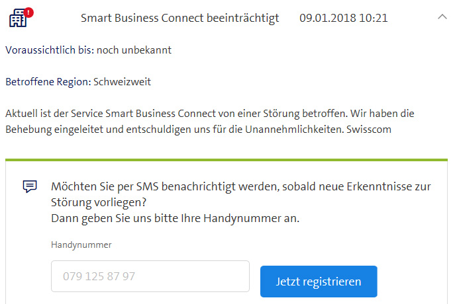Viewport: 457px width, 304px height.
Task: Click the "noch unbekannt" value text
Action: [134, 50]
